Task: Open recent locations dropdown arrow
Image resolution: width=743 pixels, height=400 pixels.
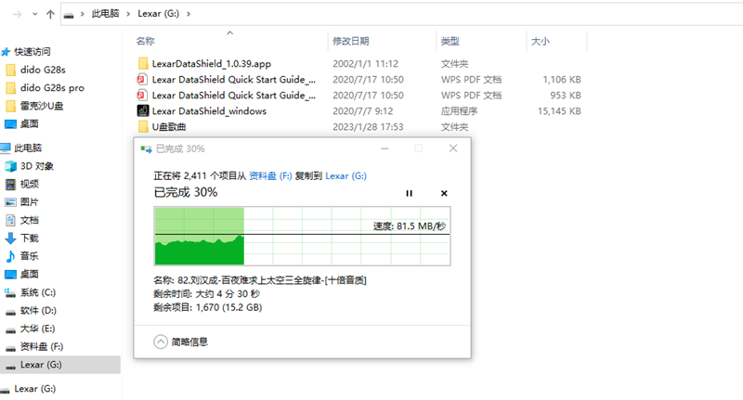Action: [x=34, y=14]
